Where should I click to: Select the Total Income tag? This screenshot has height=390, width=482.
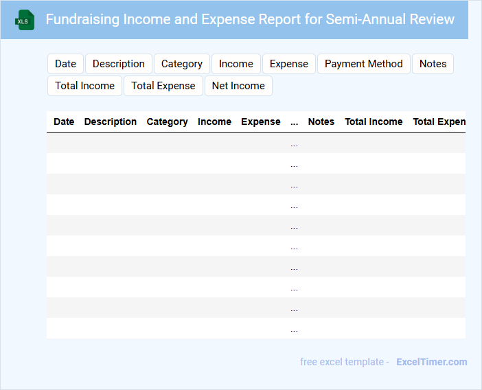pos(84,86)
